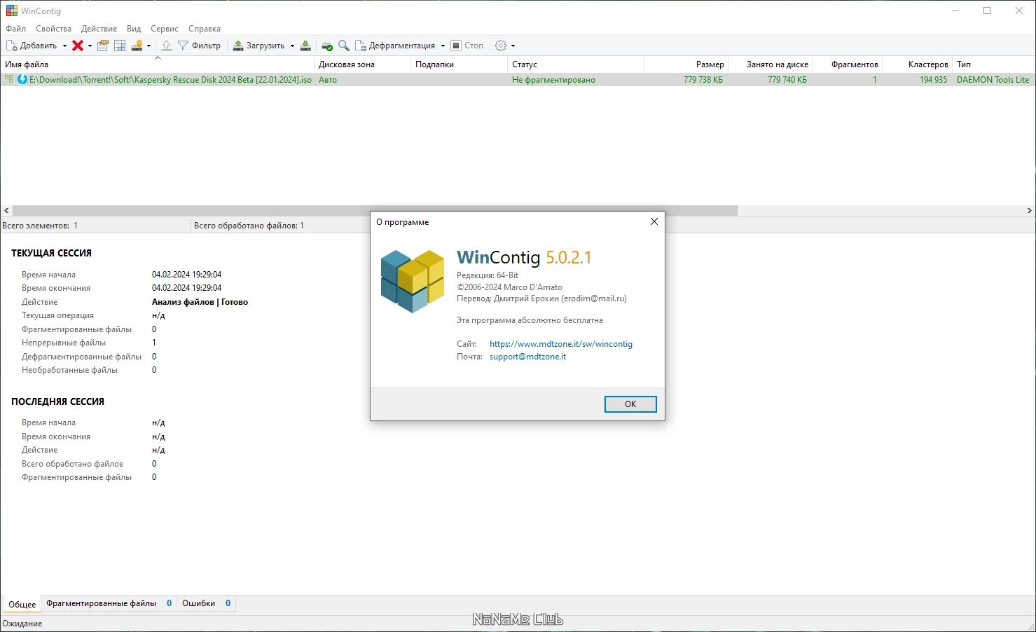Open the mdtzone.it wincontig website link

[x=561, y=344]
